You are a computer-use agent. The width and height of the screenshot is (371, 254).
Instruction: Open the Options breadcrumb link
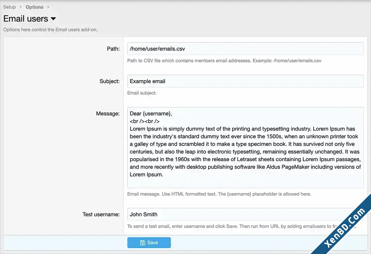coord(34,7)
